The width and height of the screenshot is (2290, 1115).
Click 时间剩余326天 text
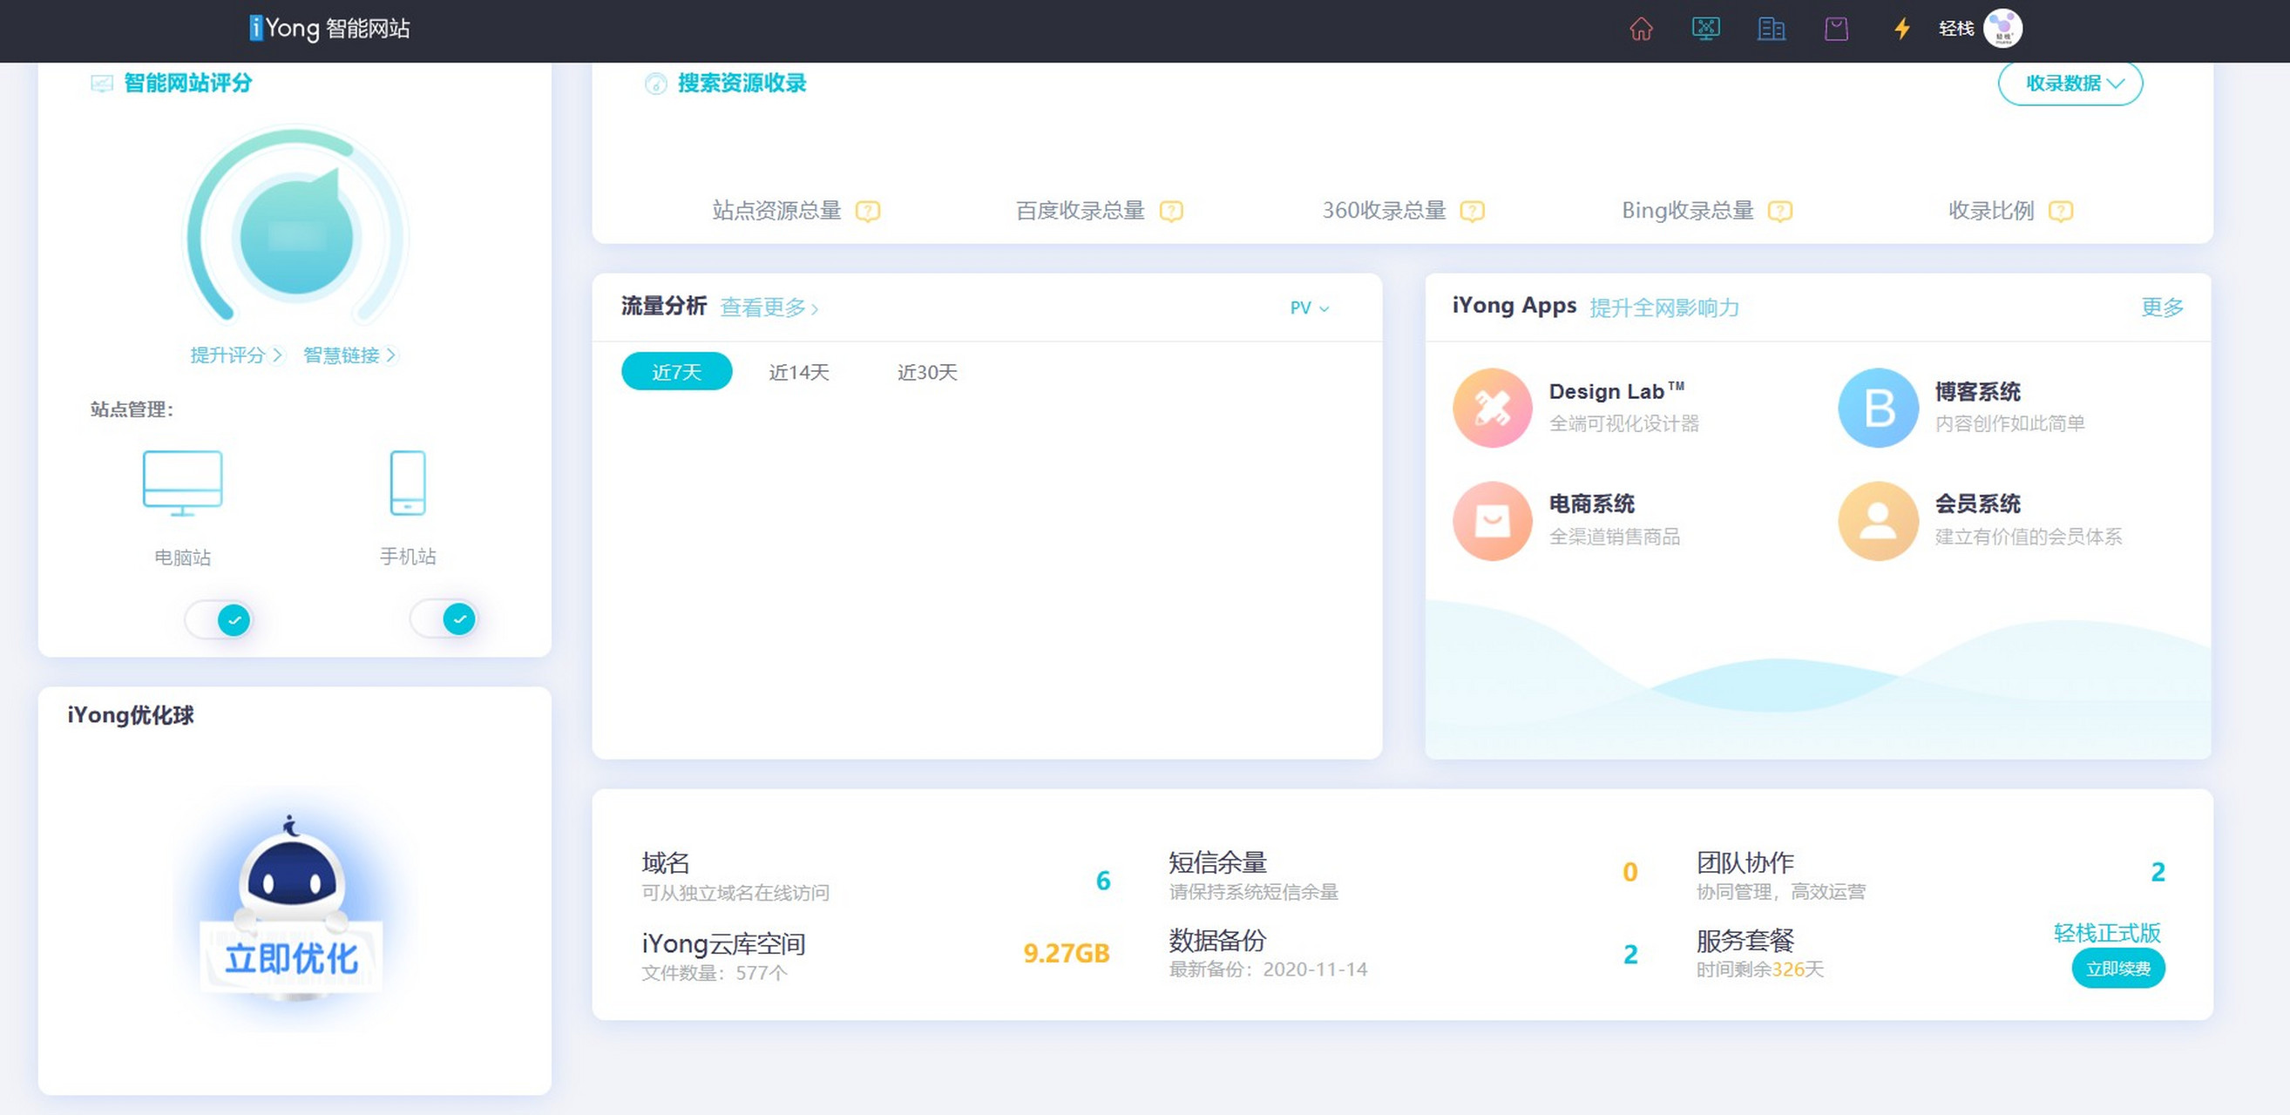pos(1760,970)
